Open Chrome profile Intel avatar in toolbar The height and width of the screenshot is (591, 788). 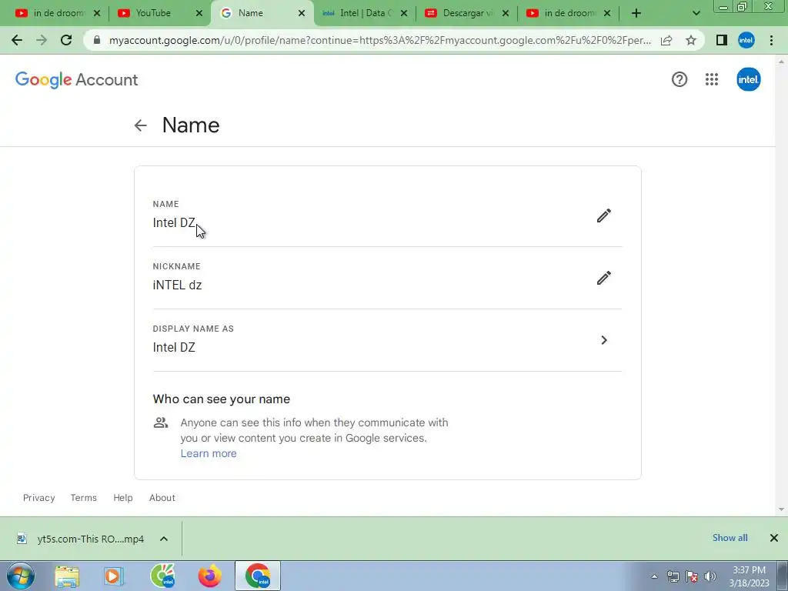[x=746, y=40]
